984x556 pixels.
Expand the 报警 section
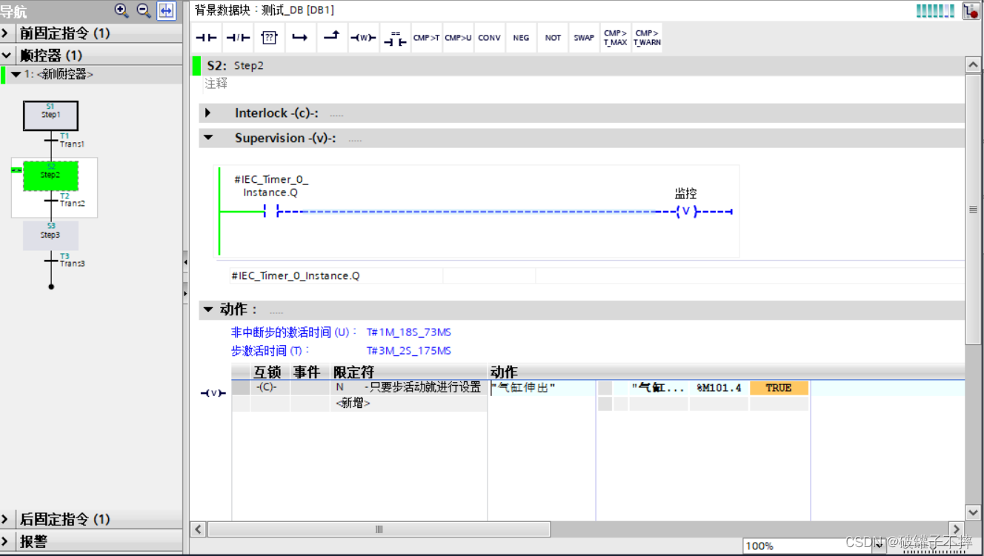click(6, 542)
